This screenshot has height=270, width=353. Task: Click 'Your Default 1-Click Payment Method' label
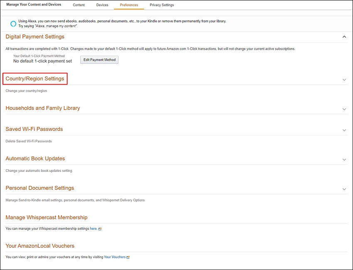[39, 56]
